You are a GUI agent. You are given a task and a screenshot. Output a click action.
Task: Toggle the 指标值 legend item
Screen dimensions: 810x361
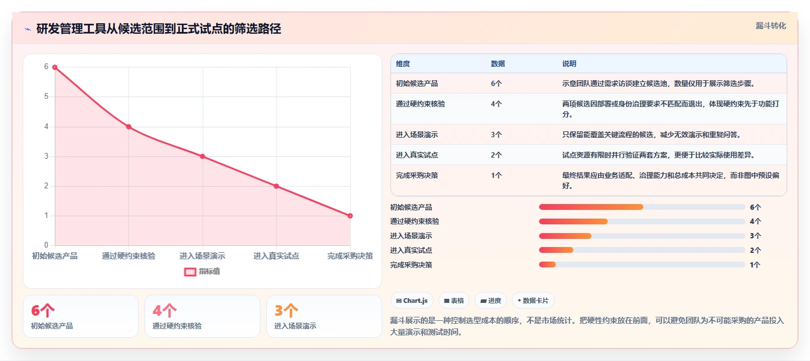click(x=202, y=271)
